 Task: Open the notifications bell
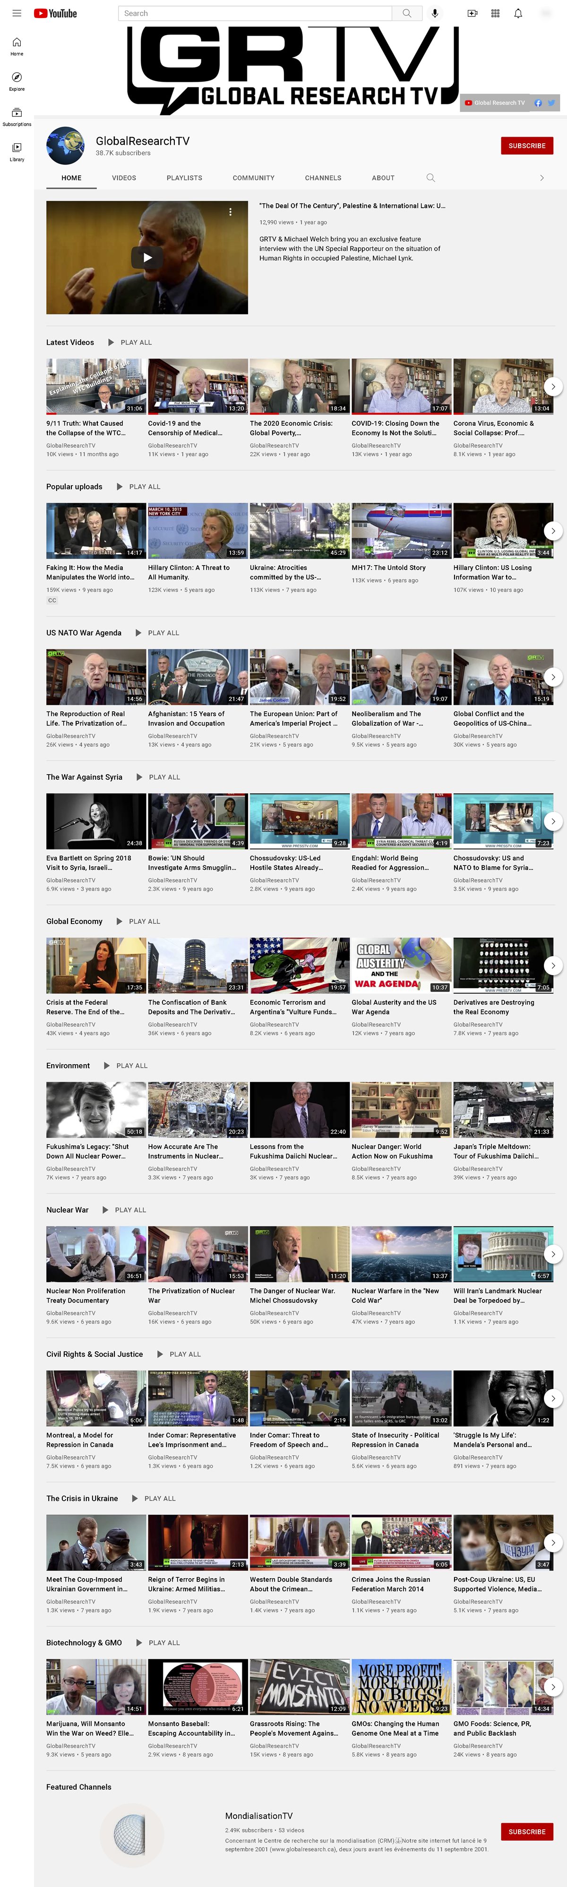coord(518,13)
